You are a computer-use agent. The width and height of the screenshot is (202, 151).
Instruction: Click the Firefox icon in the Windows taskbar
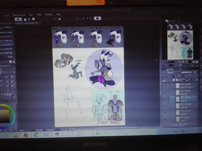click(26, 135)
